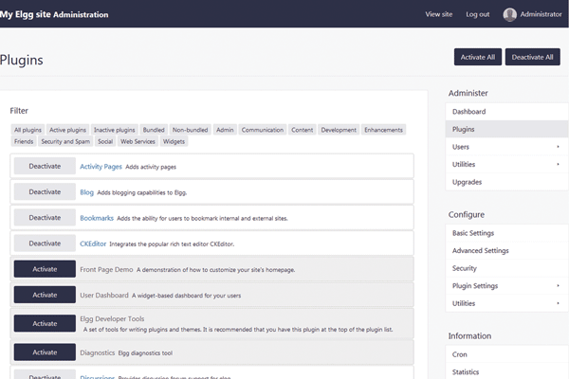Filter plugins by Security and Spam
Image resolution: width=569 pixels, height=379 pixels.
[64, 141]
